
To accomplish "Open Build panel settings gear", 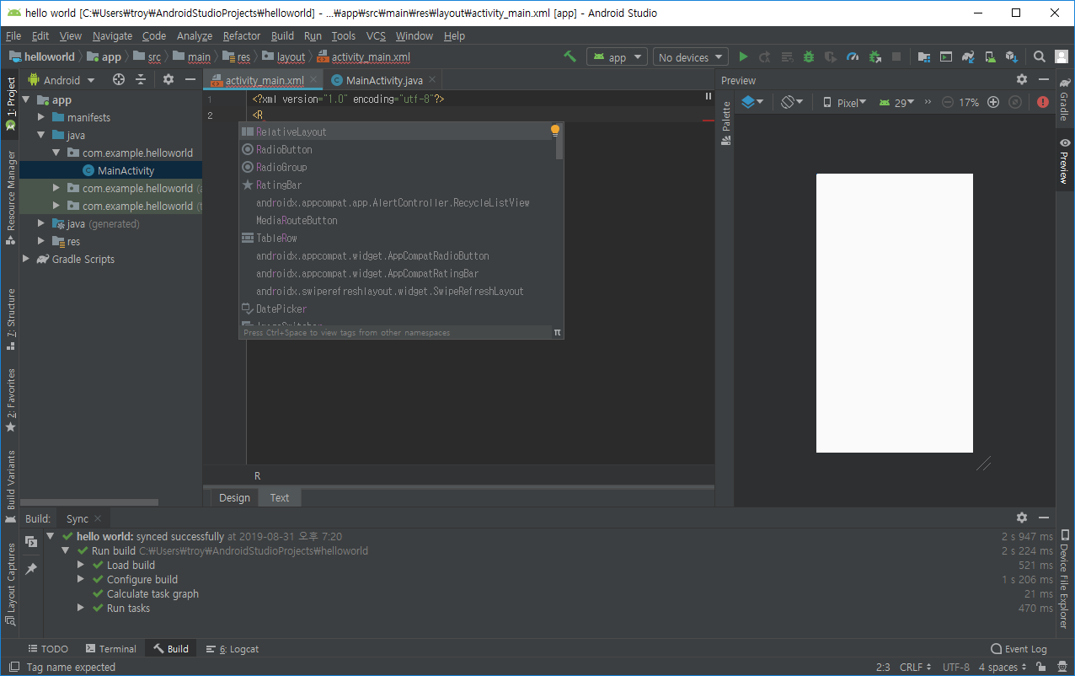I will coord(1022,518).
